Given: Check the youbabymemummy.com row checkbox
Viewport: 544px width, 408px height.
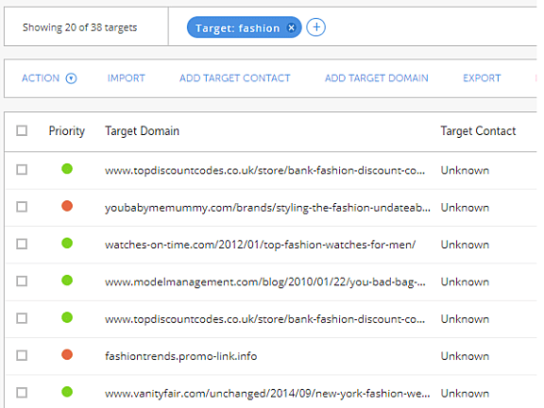Looking at the screenshot, I should (x=22, y=207).
